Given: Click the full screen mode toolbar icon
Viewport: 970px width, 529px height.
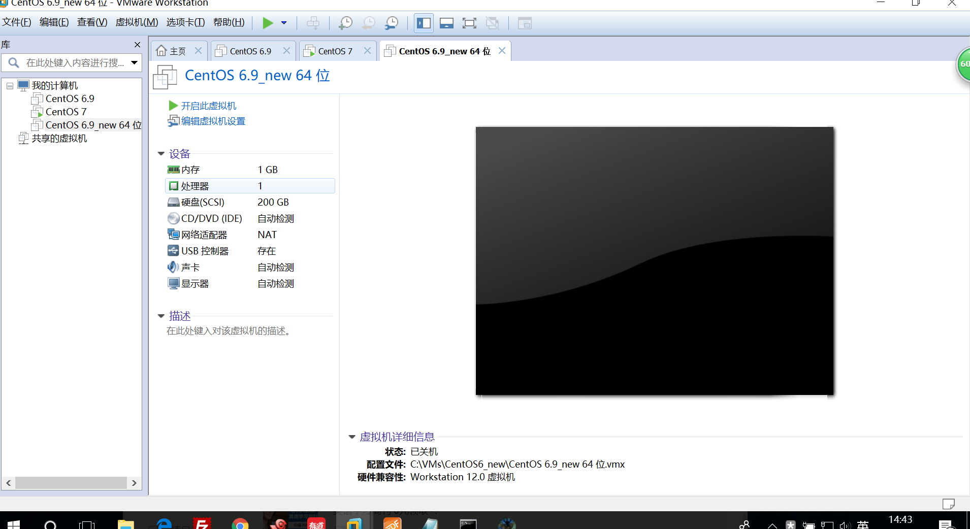Looking at the screenshot, I should [x=469, y=23].
